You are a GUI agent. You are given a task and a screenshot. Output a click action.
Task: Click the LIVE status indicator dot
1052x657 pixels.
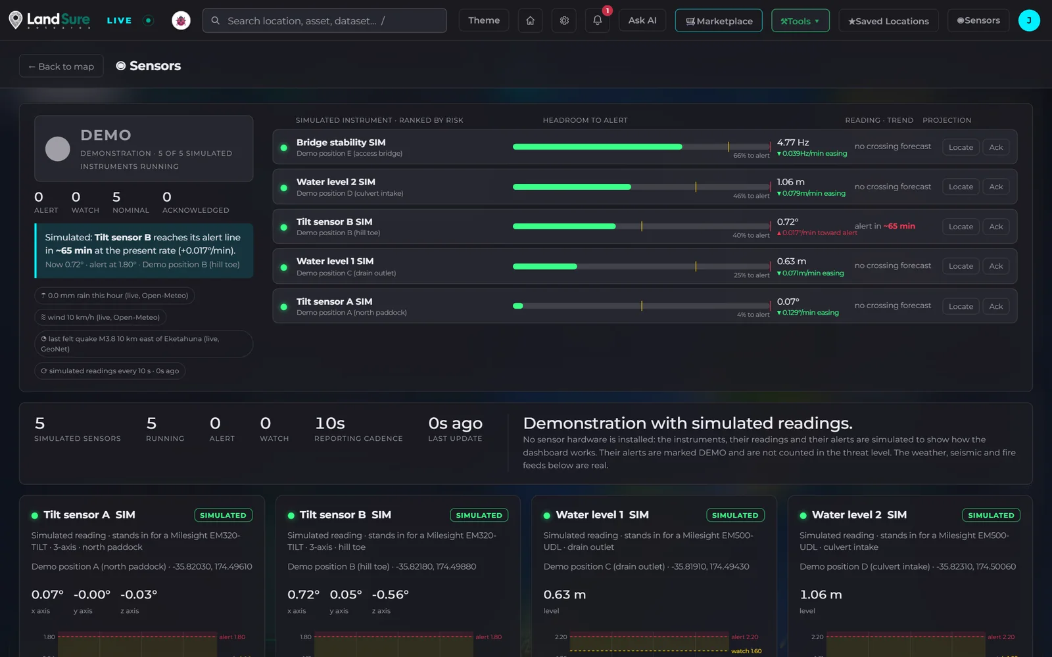[x=149, y=20]
